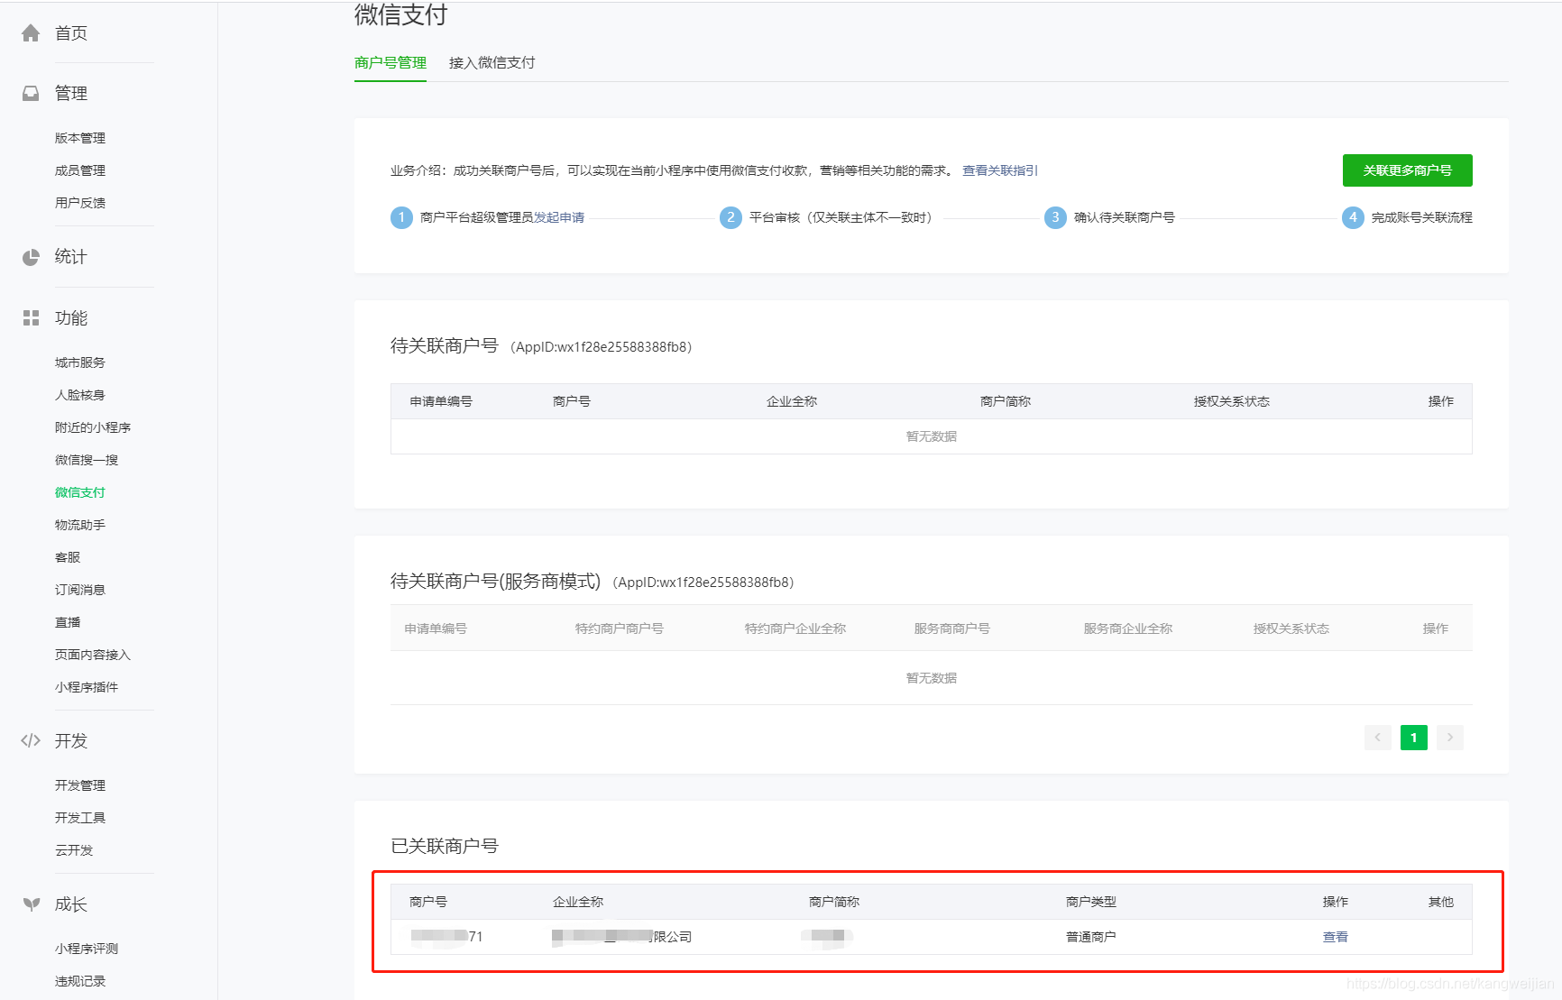Viewport: 1562px width, 1000px height.
Task: Click the grid icon beside 功能
Action: (x=31, y=318)
